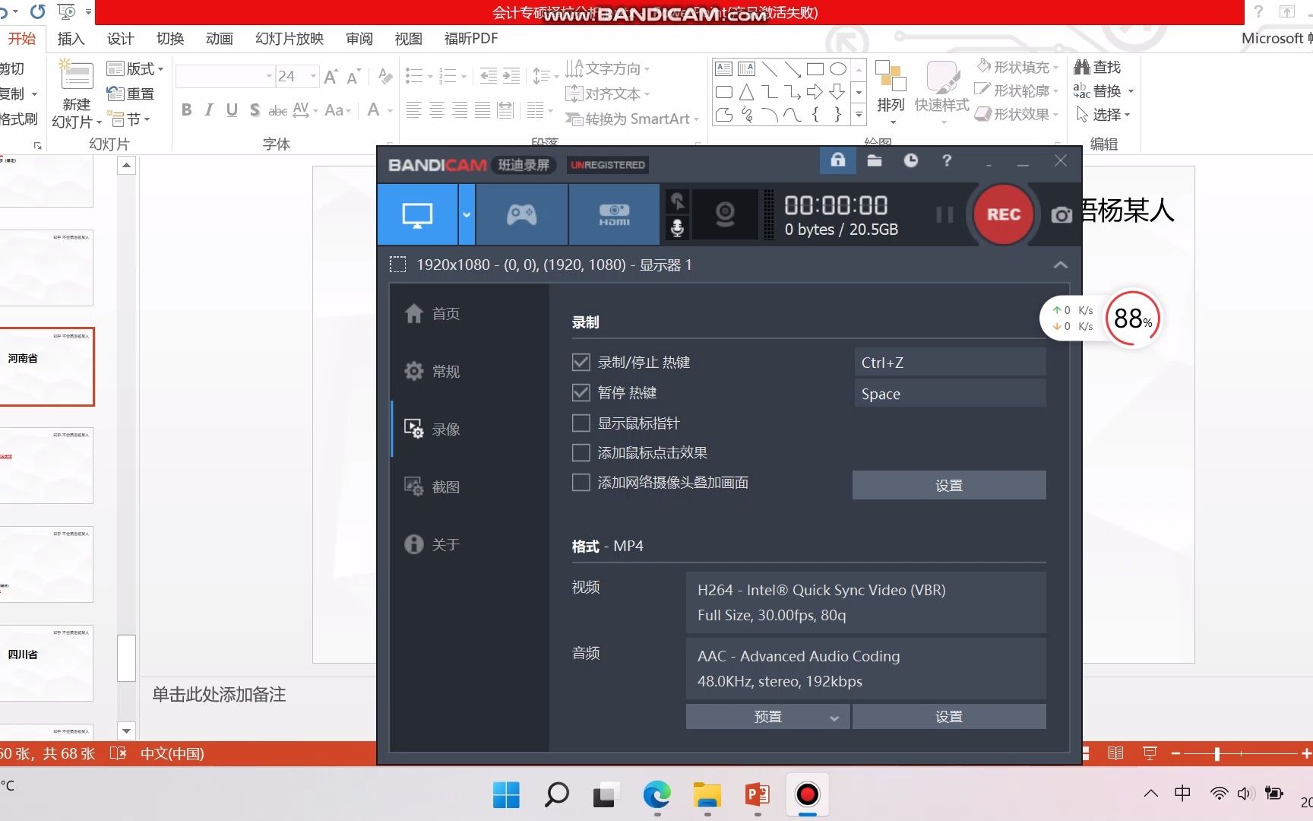Toggle the rectangle area selection icon

(397, 265)
